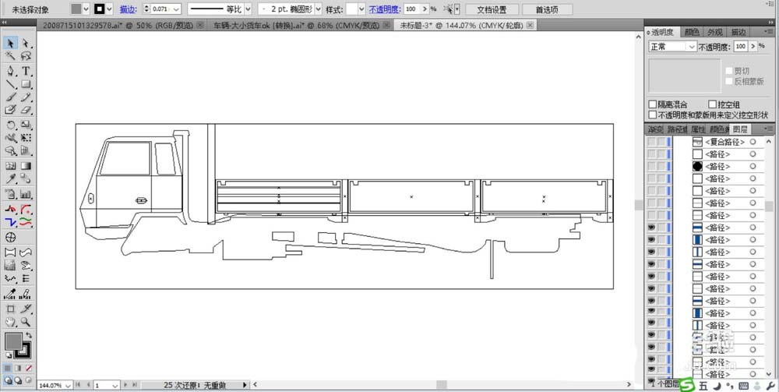Select the Zoom magnifier tool
The height and width of the screenshot is (392, 779).
point(26,321)
